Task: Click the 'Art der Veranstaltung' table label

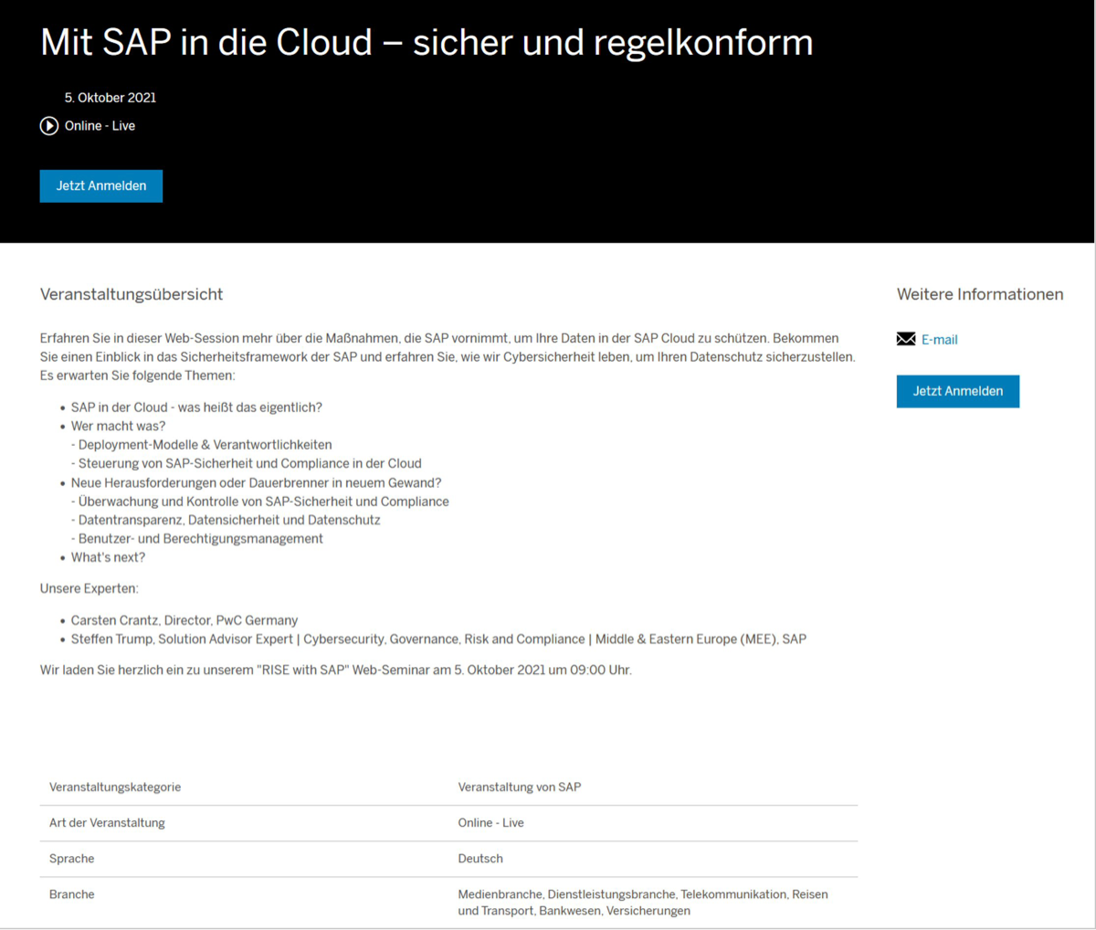Action: [x=107, y=822]
